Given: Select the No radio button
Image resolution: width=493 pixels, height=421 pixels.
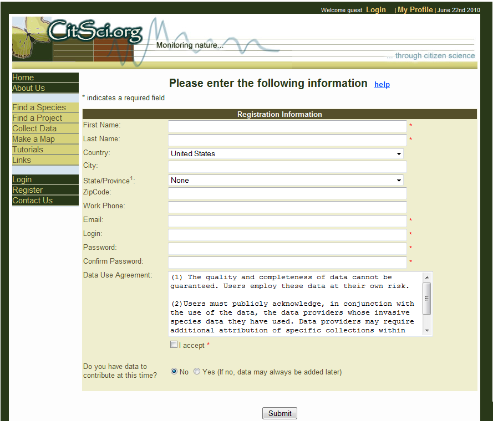Looking at the screenshot, I should pos(174,372).
